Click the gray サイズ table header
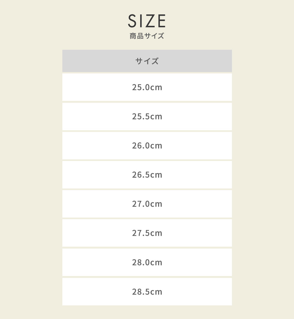The width and height of the screenshot is (294, 319). [147, 61]
